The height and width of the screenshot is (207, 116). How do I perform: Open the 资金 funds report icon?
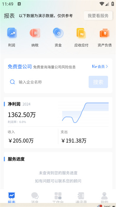pyautogui.click(x=58, y=33)
